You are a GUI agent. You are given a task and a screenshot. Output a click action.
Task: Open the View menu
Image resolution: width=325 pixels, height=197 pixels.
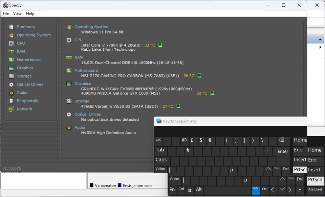17,14
